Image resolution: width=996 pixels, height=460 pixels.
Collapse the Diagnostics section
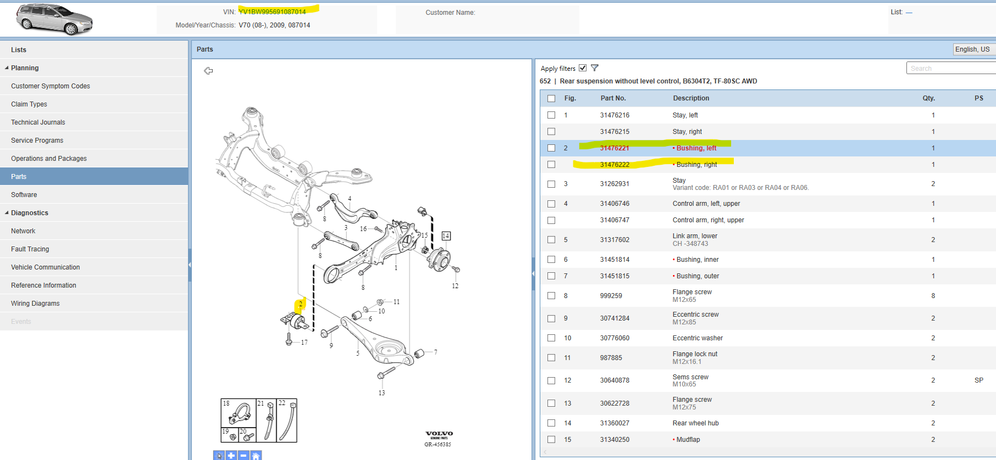7,213
